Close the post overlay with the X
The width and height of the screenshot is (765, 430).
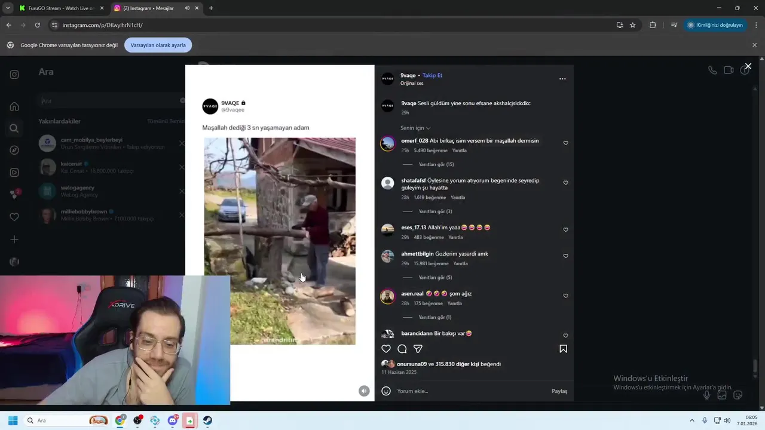(x=748, y=66)
